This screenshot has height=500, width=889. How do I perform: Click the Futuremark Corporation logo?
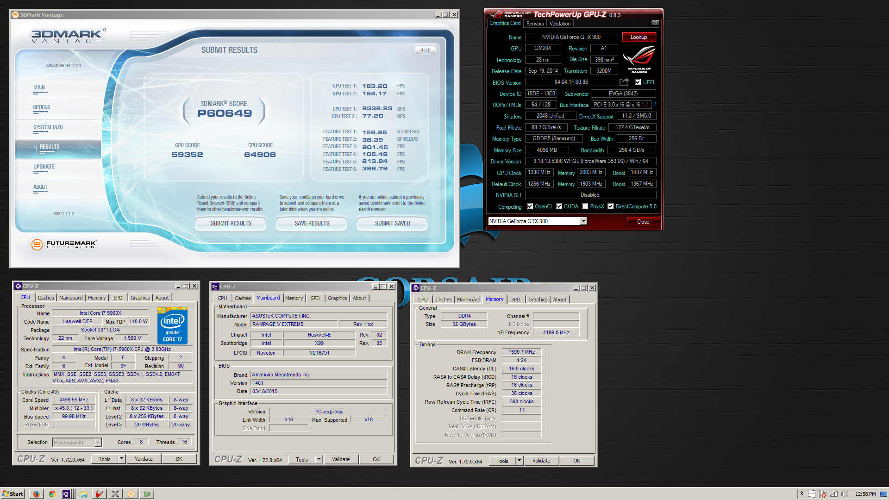63,244
